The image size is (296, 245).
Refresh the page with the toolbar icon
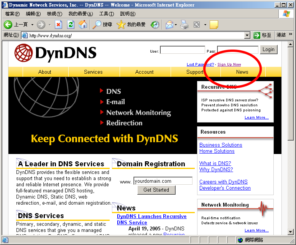pos(71,25)
